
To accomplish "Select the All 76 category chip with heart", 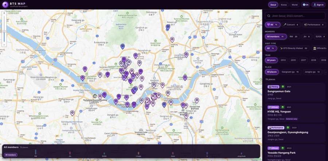I will pos(273,25).
